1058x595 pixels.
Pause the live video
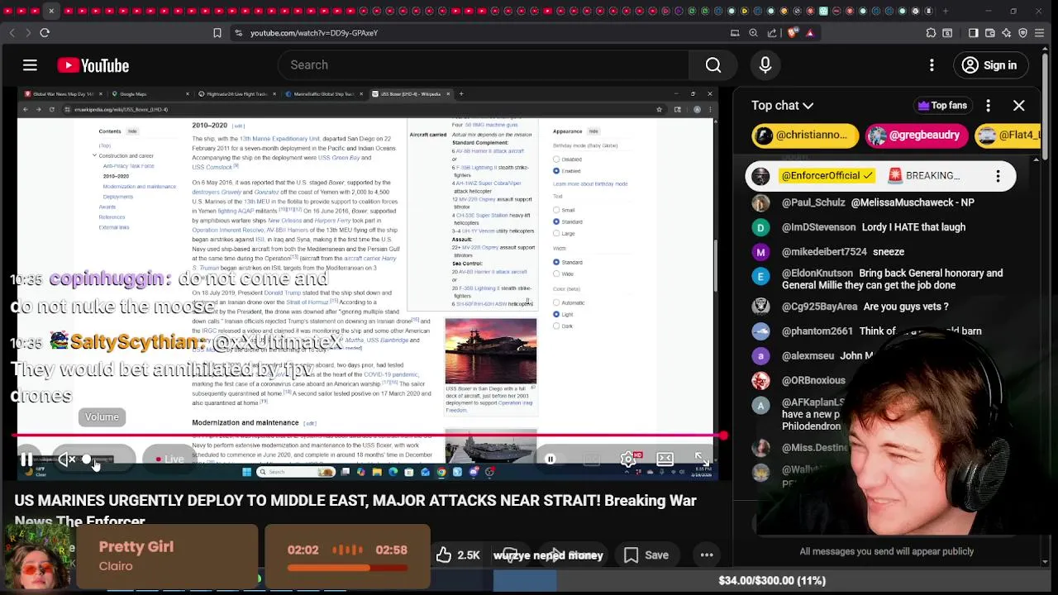(x=26, y=459)
